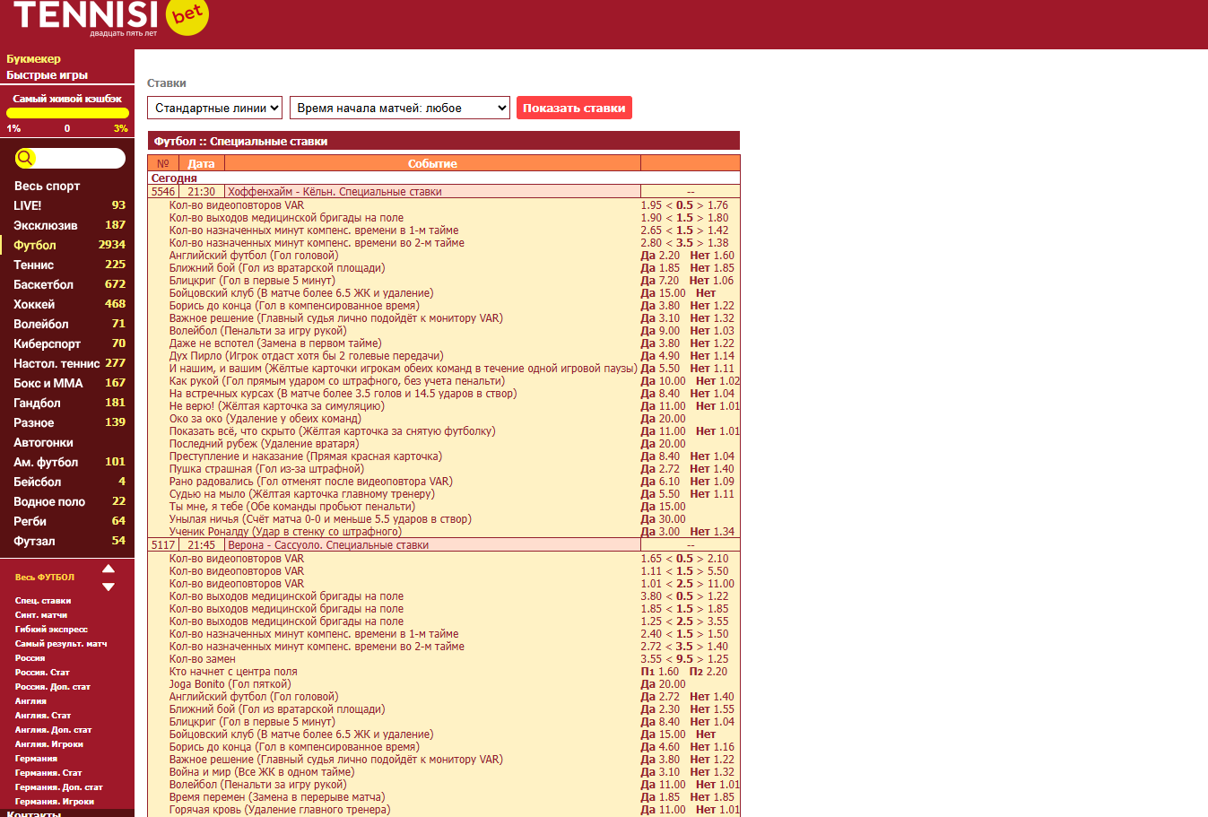The image size is (1208, 817).
Task: Click the yellow magnifier search icon
Action: pos(25,159)
